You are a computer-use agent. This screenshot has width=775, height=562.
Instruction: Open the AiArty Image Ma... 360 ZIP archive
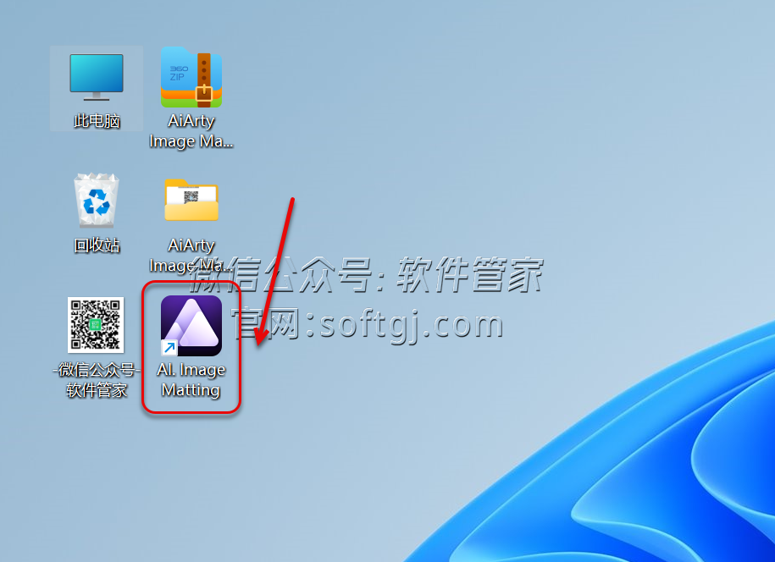191,77
